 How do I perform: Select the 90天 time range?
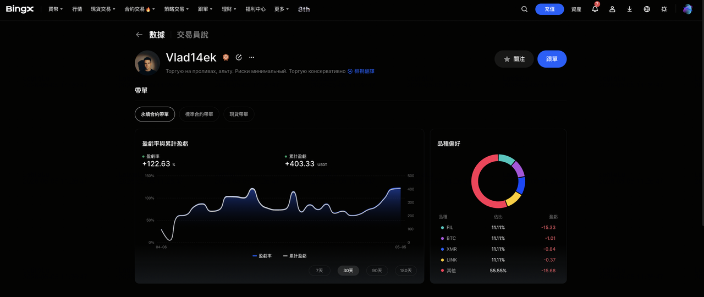pyautogui.click(x=377, y=271)
